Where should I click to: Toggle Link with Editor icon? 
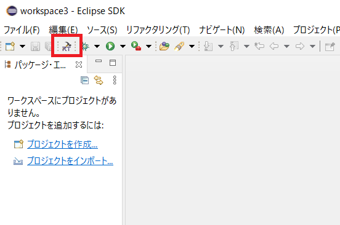tap(99, 81)
